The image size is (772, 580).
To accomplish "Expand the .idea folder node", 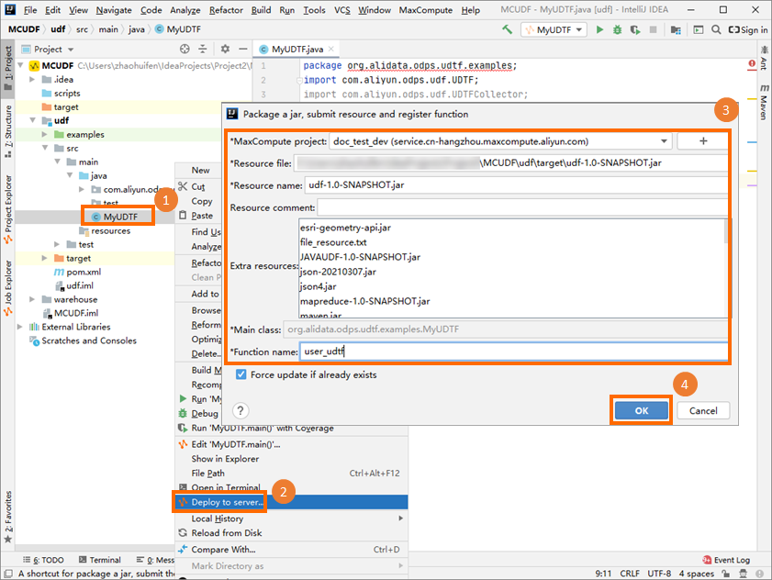I will [32, 79].
